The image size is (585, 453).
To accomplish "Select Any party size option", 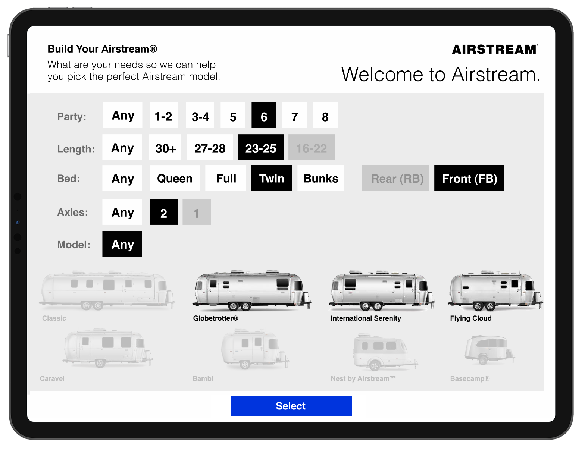I will pos(122,115).
